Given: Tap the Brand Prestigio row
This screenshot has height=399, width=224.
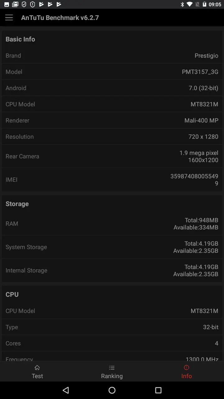Looking at the screenshot, I should click(112, 55).
